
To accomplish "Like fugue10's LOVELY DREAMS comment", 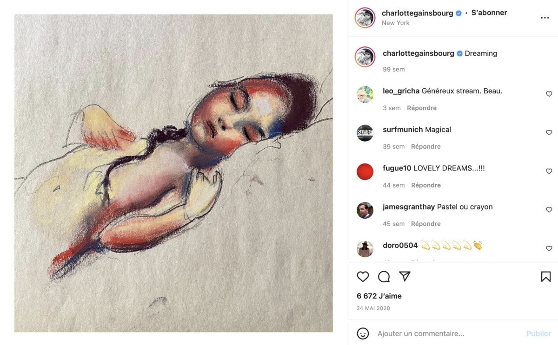I will tap(549, 171).
